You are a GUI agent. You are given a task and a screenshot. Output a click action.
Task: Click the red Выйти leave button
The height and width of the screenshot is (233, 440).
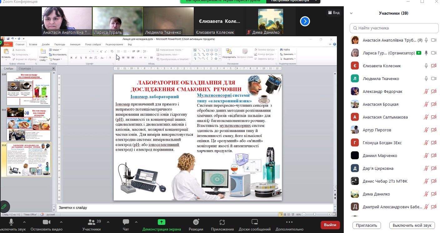330,225
